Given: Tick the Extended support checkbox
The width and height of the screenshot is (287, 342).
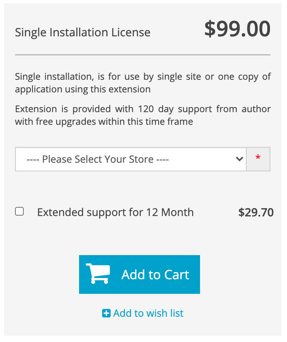Looking at the screenshot, I should coord(19,211).
